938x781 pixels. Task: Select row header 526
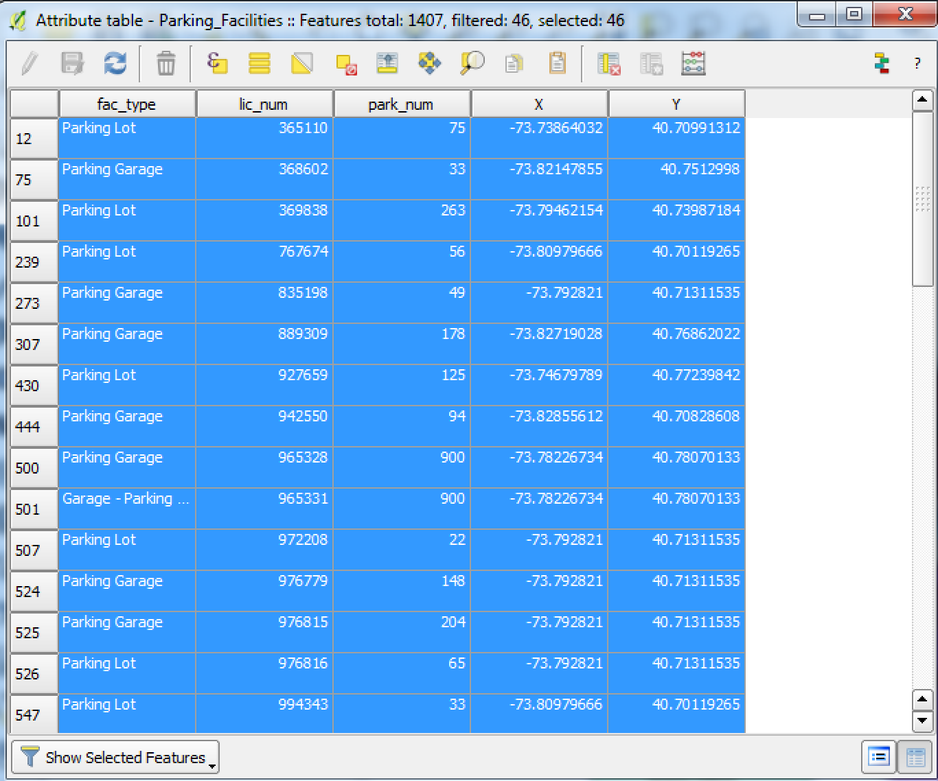(34, 674)
